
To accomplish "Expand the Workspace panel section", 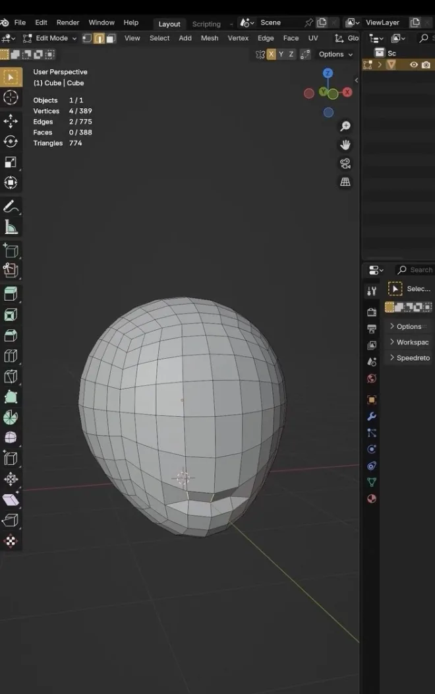I will pyautogui.click(x=409, y=342).
